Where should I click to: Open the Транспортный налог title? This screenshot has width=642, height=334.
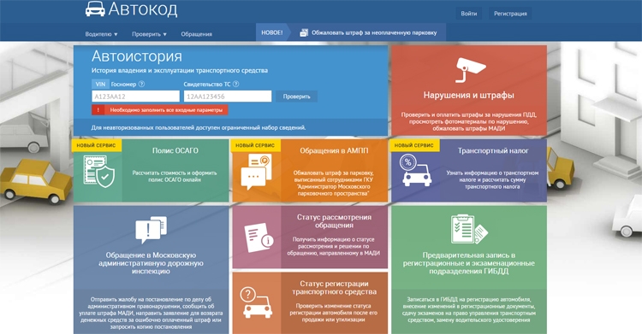[493, 150]
